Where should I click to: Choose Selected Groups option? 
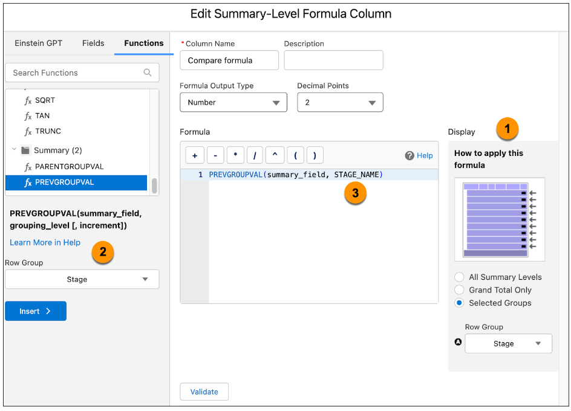click(x=459, y=303)
